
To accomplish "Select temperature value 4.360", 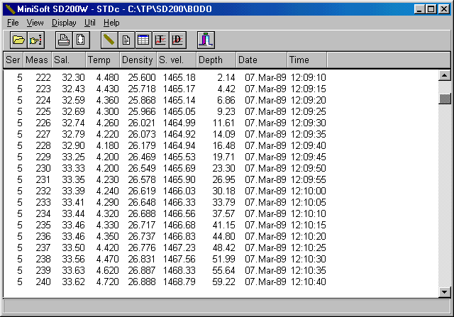I will (x=107, y=100).
